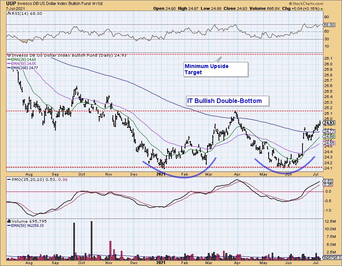
Task: Click the PMO(35,20,10) indicator label
Action: pos(38,180)
